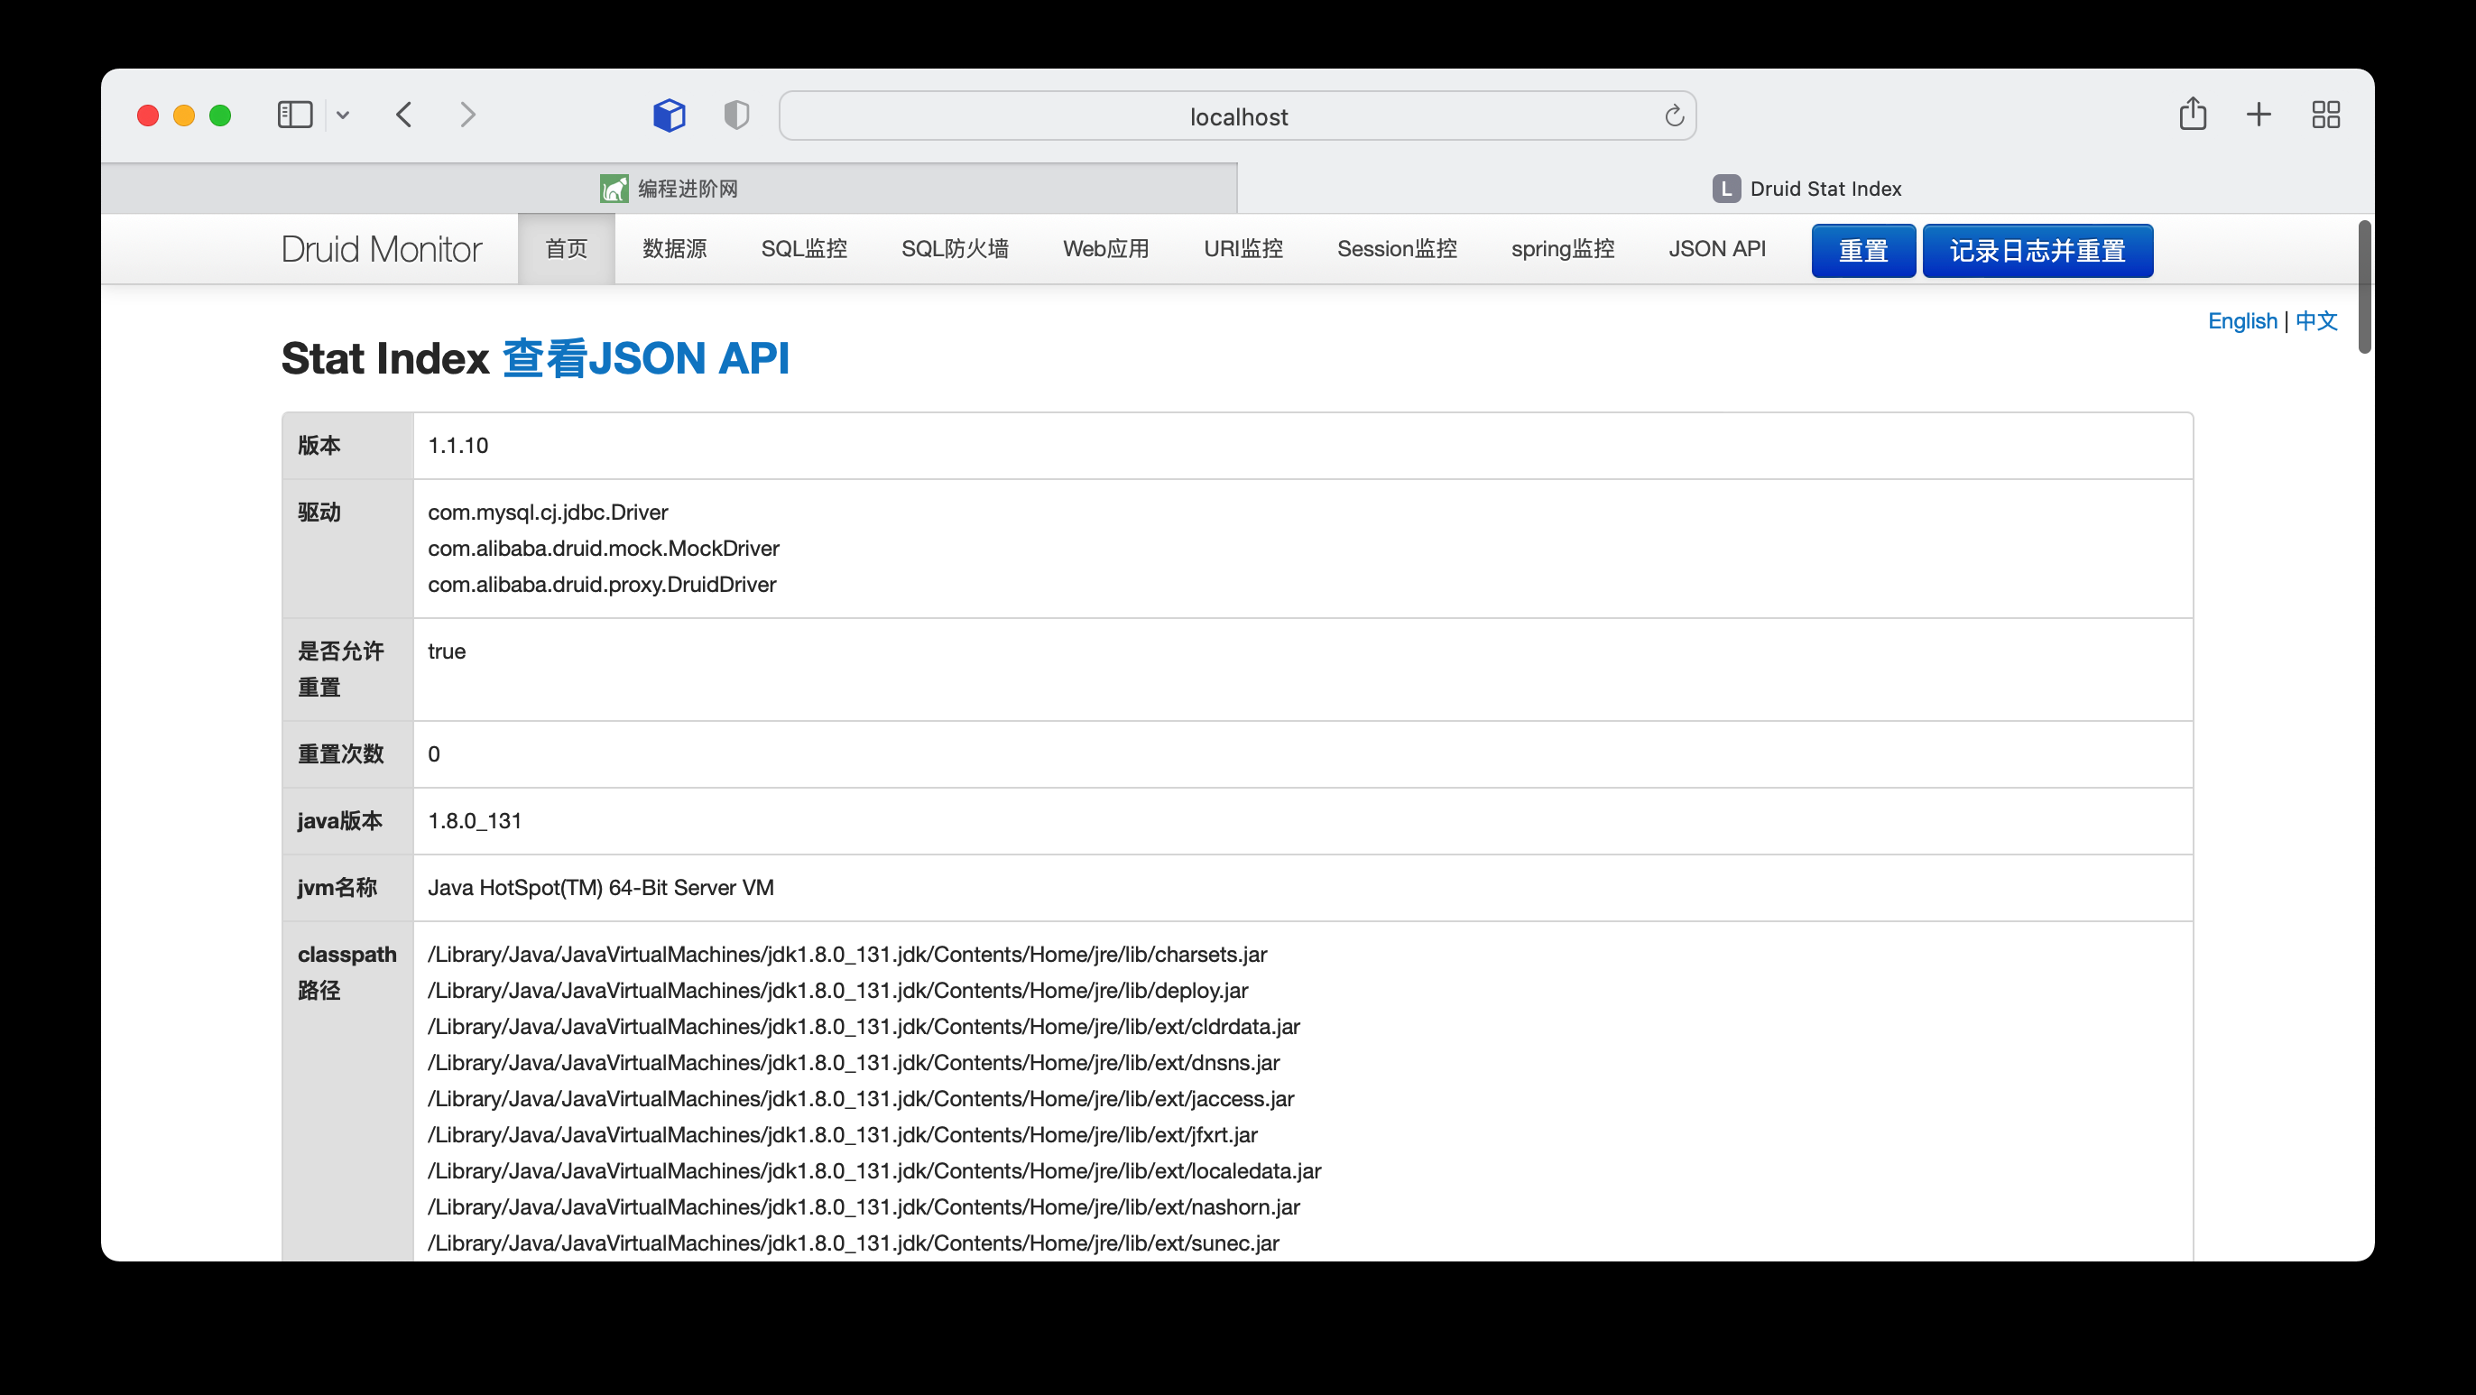Open the 数据源 menu item
Image resolution: width=2476 pixels, height=1395 pixels.
[x=674, y=249]
